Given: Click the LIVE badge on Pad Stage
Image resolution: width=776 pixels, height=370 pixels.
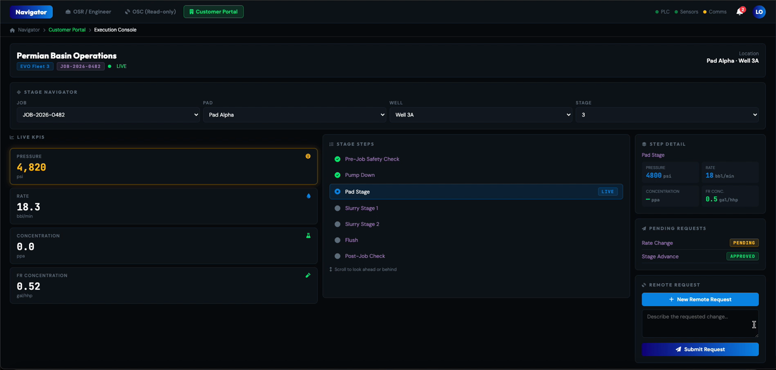Looking at the screenshot, I should [x=608, y=191].
